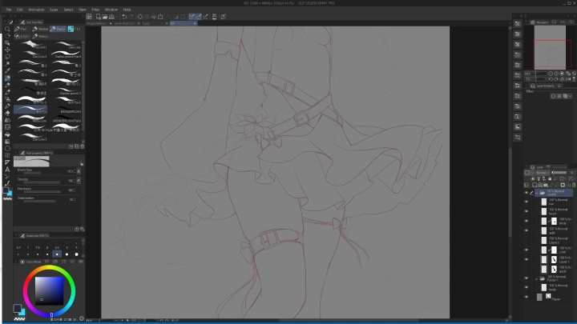Click the delete layer trash icon
The width and height of the screenshot is (577, 324).
(574, 185)
